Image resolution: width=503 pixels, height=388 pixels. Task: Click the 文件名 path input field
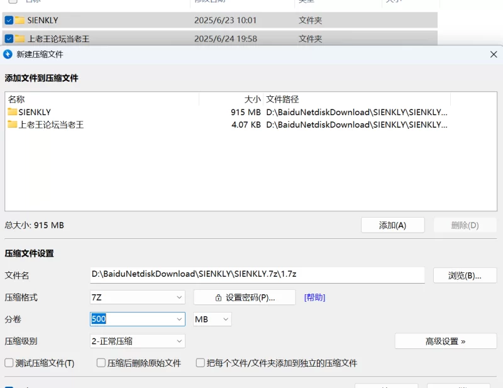point(257,275)
